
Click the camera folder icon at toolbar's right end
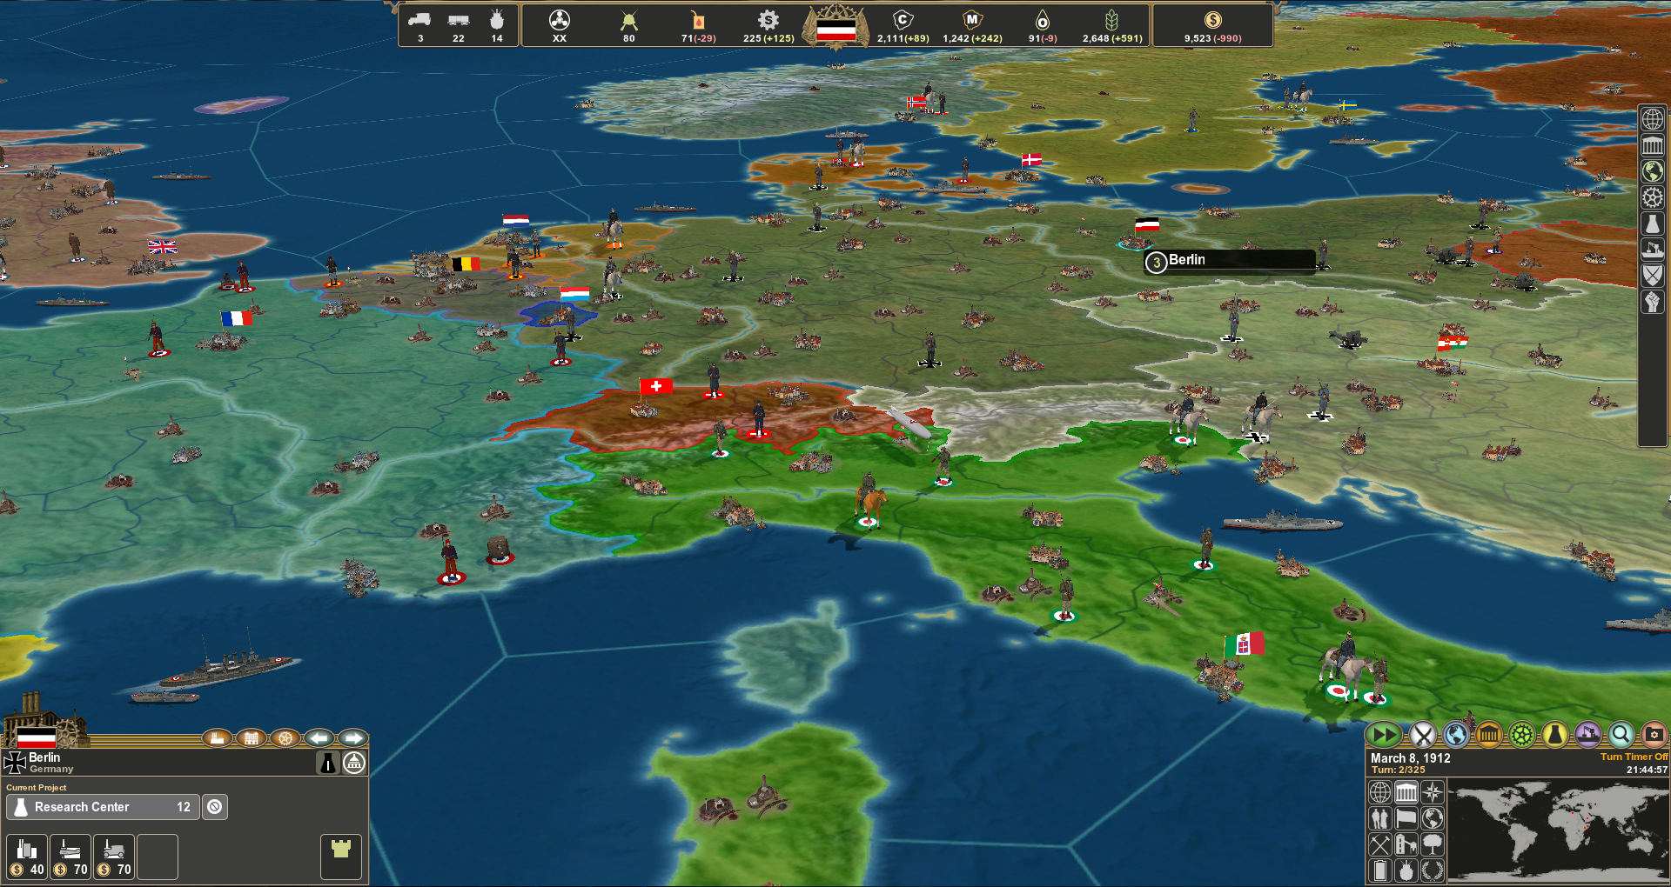[x=1654, y=735]
